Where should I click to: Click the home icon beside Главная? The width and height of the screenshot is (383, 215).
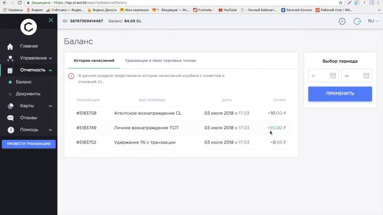pyautogui.click(x=10, y=47)
